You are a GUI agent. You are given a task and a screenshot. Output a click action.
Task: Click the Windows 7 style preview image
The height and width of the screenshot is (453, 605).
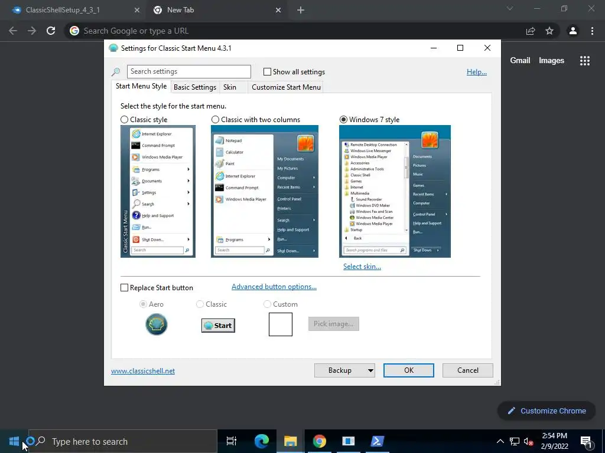coord(395,191)
